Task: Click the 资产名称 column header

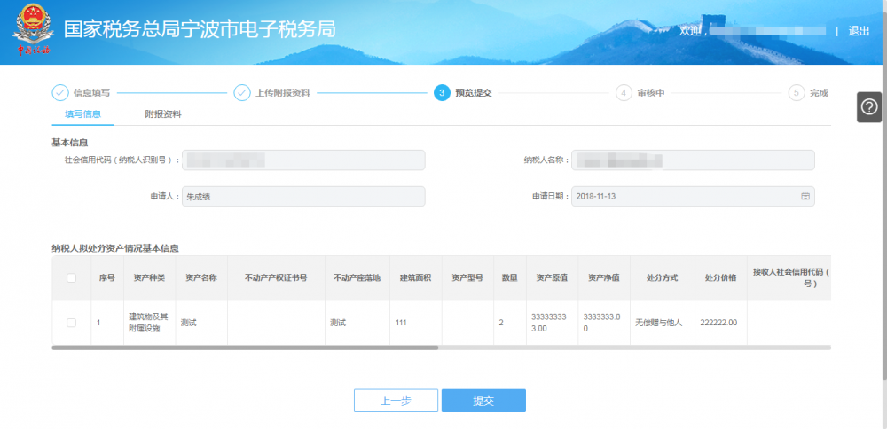Action: [201, 278]
